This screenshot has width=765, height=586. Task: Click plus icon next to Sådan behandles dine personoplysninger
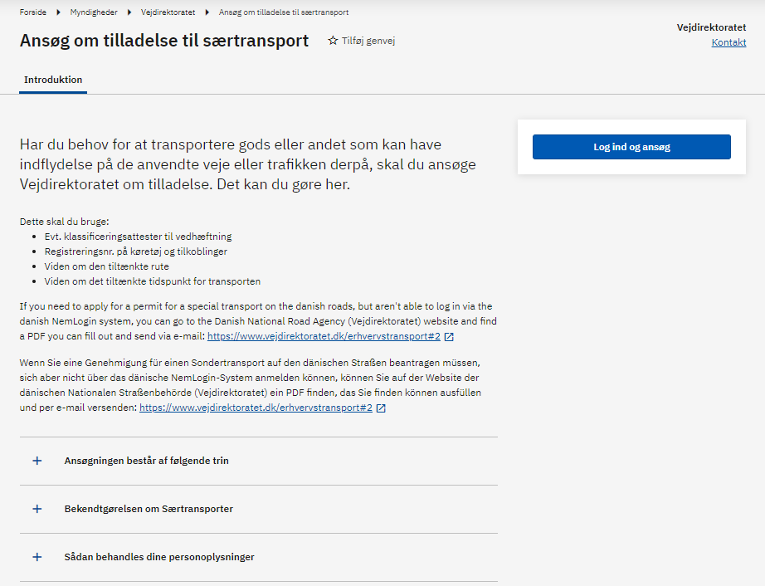pyautogui.click(x=37, y=557)
